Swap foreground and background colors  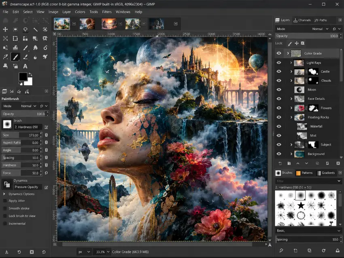click(30, 75)
